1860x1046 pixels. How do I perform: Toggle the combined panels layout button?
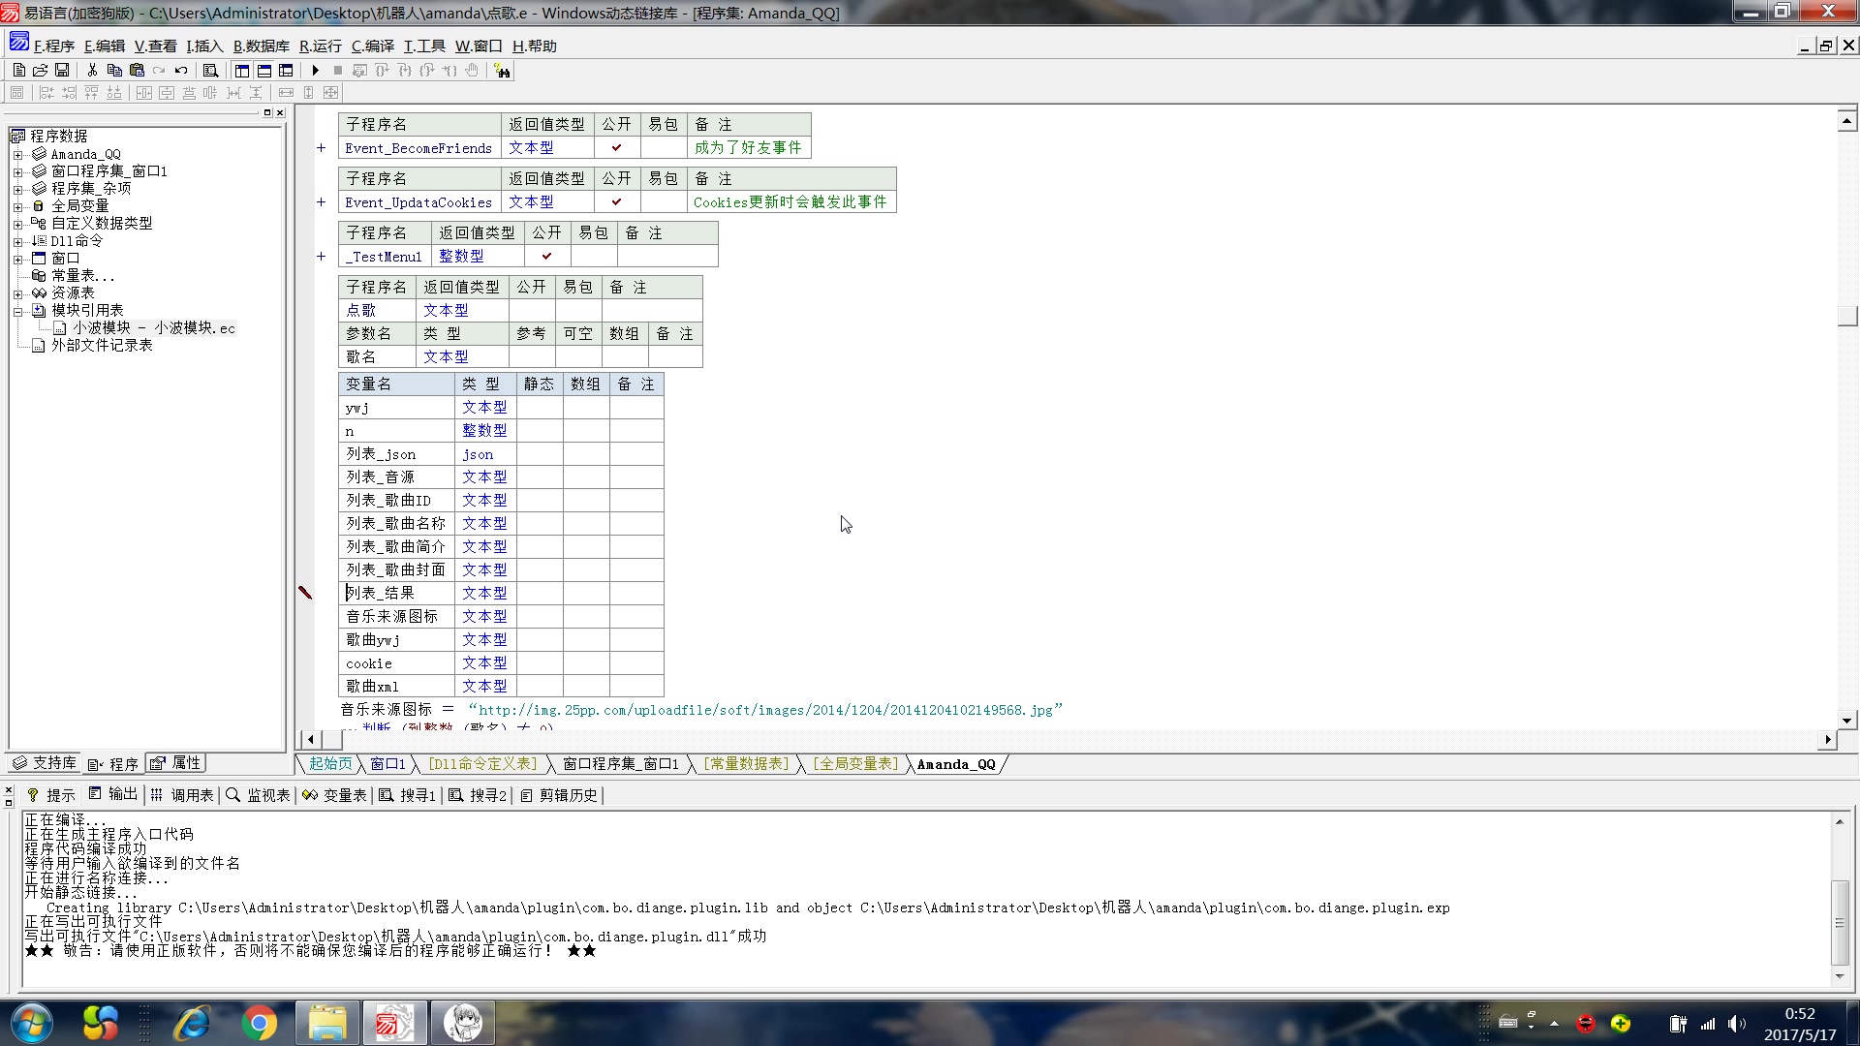(x=286, y=71)
